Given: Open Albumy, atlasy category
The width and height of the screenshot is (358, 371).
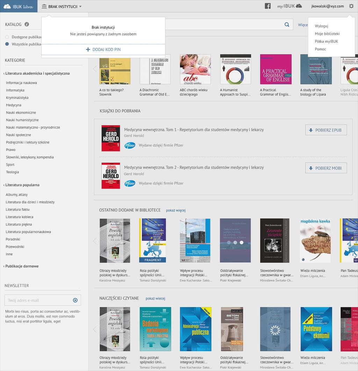Looking at the screenshot, I should pyautogui.click(x=16, y=195).
